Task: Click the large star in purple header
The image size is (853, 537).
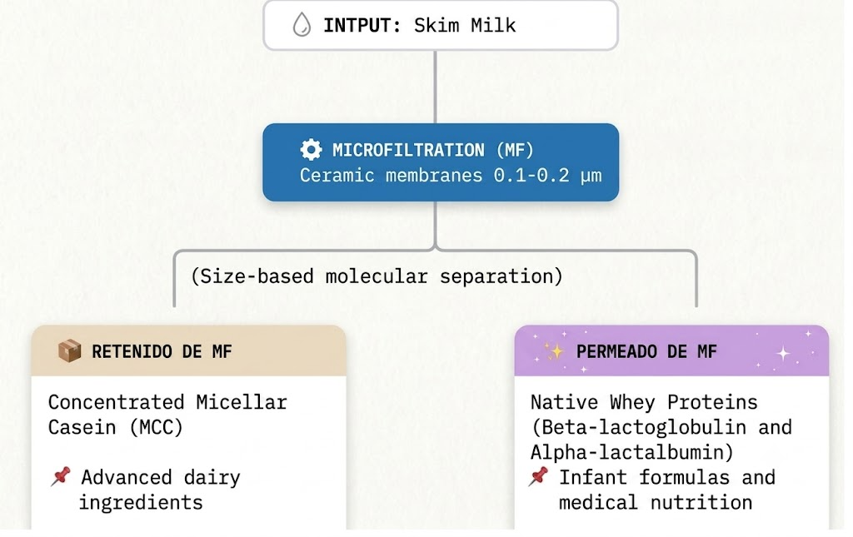Action: 783,354
